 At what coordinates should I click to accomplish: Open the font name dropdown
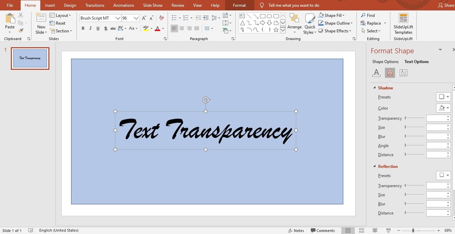point(117,18)
